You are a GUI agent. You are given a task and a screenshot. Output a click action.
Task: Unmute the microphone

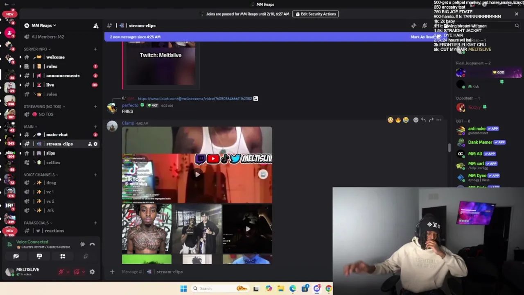pyautogui.click(x=61, y=272)
